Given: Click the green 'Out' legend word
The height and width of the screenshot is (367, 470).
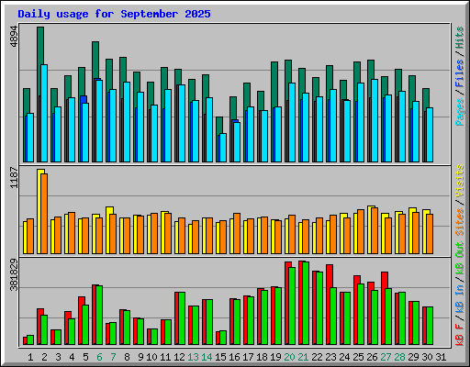Looking at the screenshot, I should click(460, 250).
